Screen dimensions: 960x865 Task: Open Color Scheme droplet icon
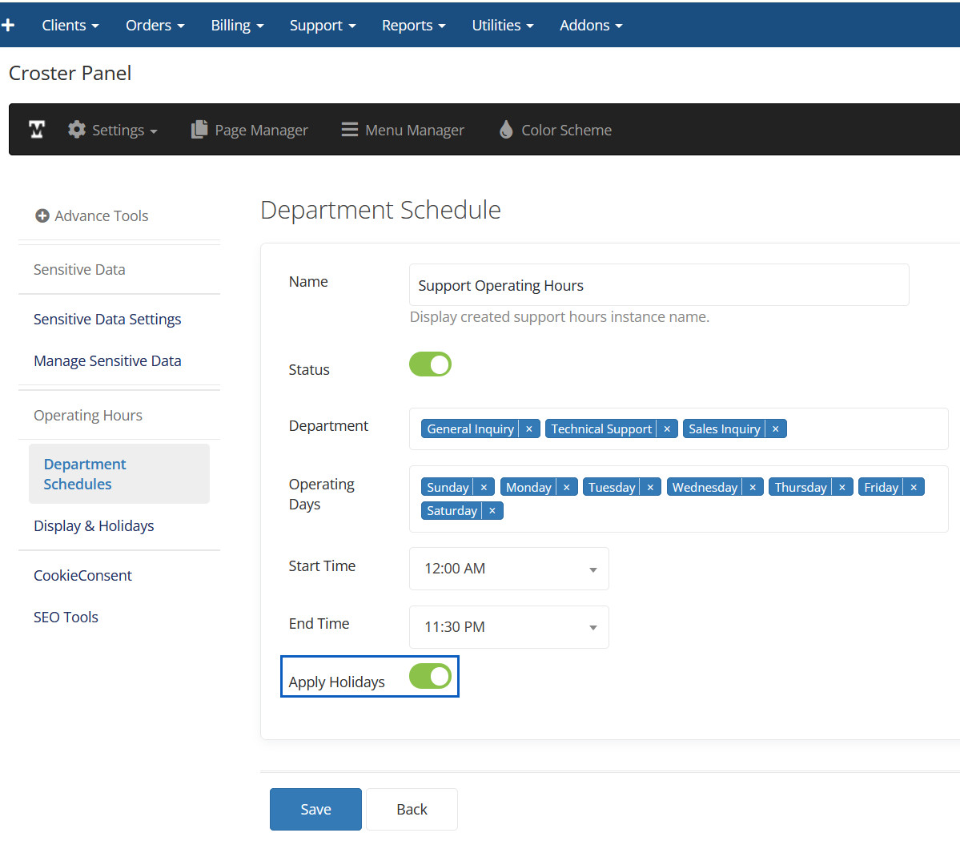pos(506,130)
